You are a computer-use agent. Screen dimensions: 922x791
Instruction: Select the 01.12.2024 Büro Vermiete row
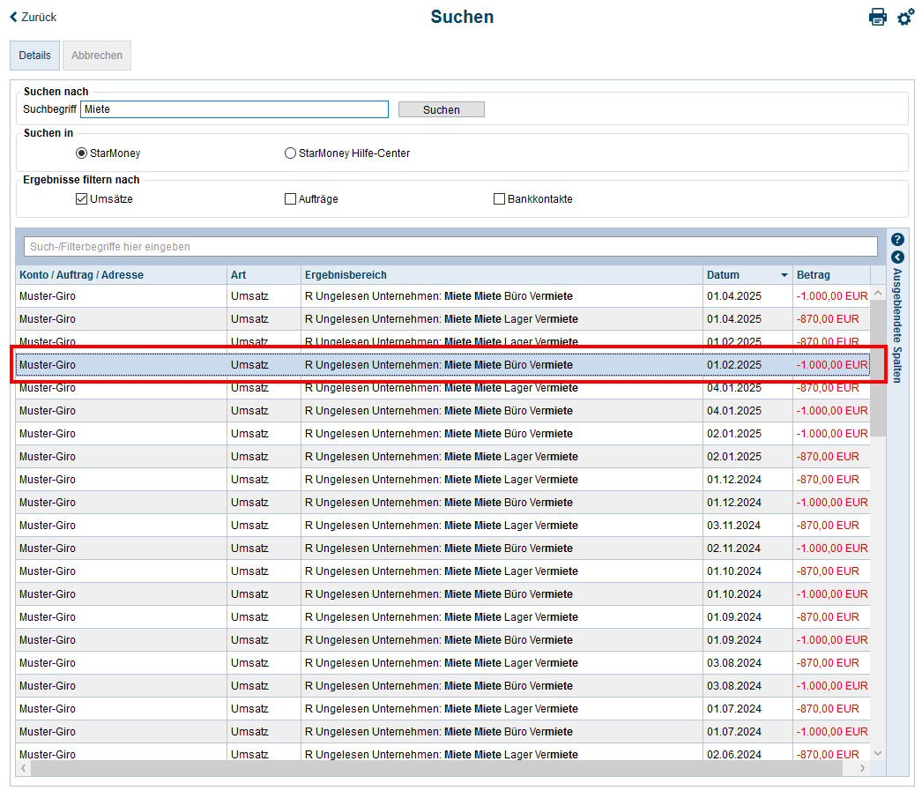click(x=442, y=503)
